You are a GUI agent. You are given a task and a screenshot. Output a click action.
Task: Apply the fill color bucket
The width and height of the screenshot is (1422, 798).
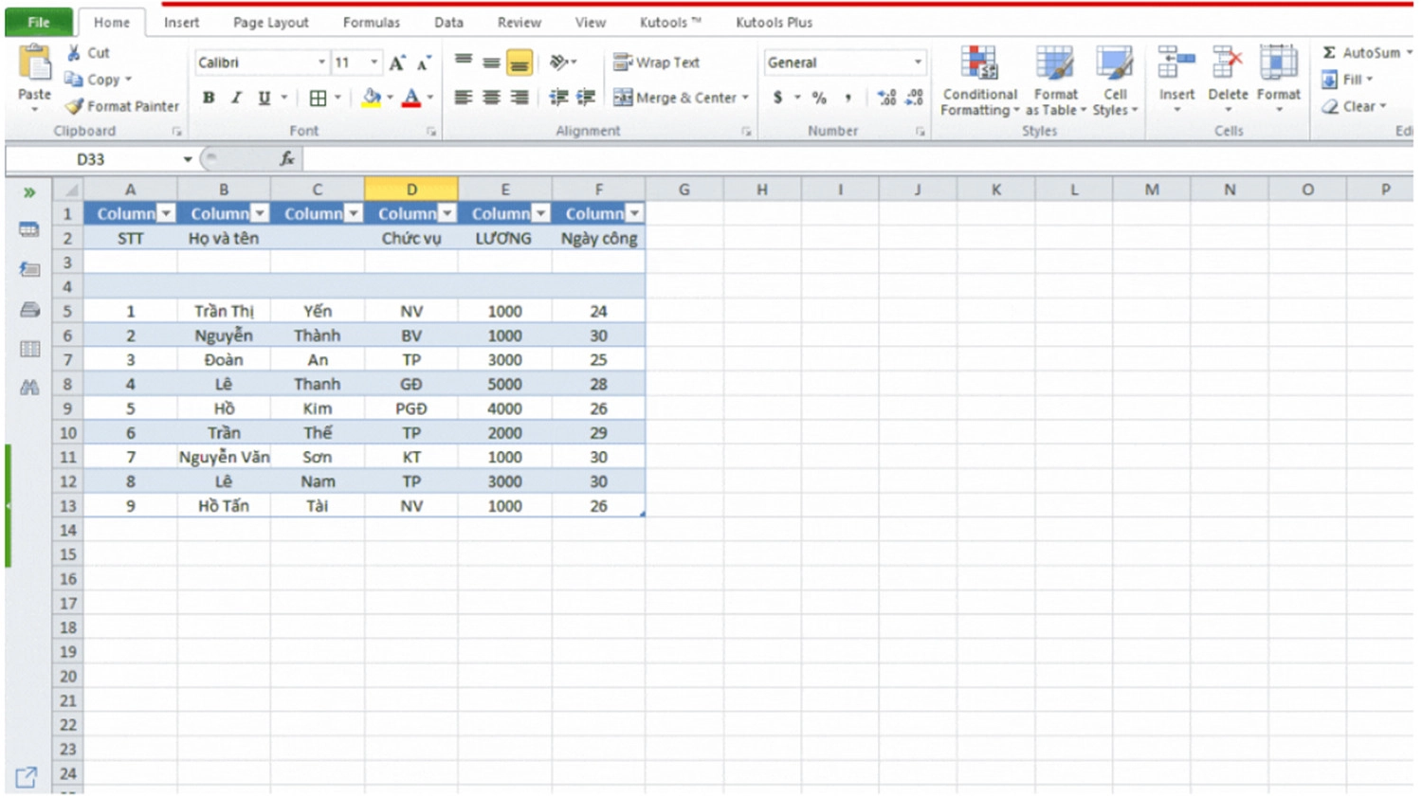click(372, 98)
